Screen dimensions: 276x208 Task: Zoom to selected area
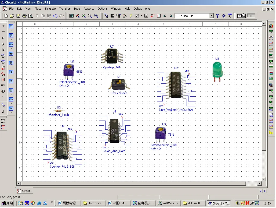point(90,16)
